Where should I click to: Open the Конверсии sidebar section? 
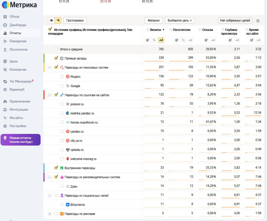point(18,69)
